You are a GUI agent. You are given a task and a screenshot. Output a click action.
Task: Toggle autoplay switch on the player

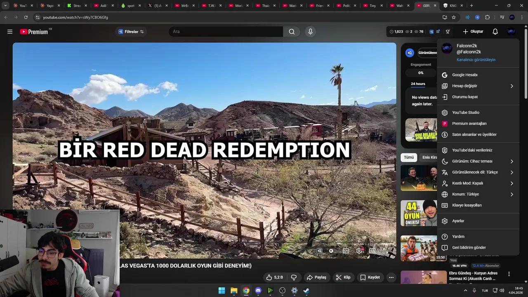pos(331,251)
